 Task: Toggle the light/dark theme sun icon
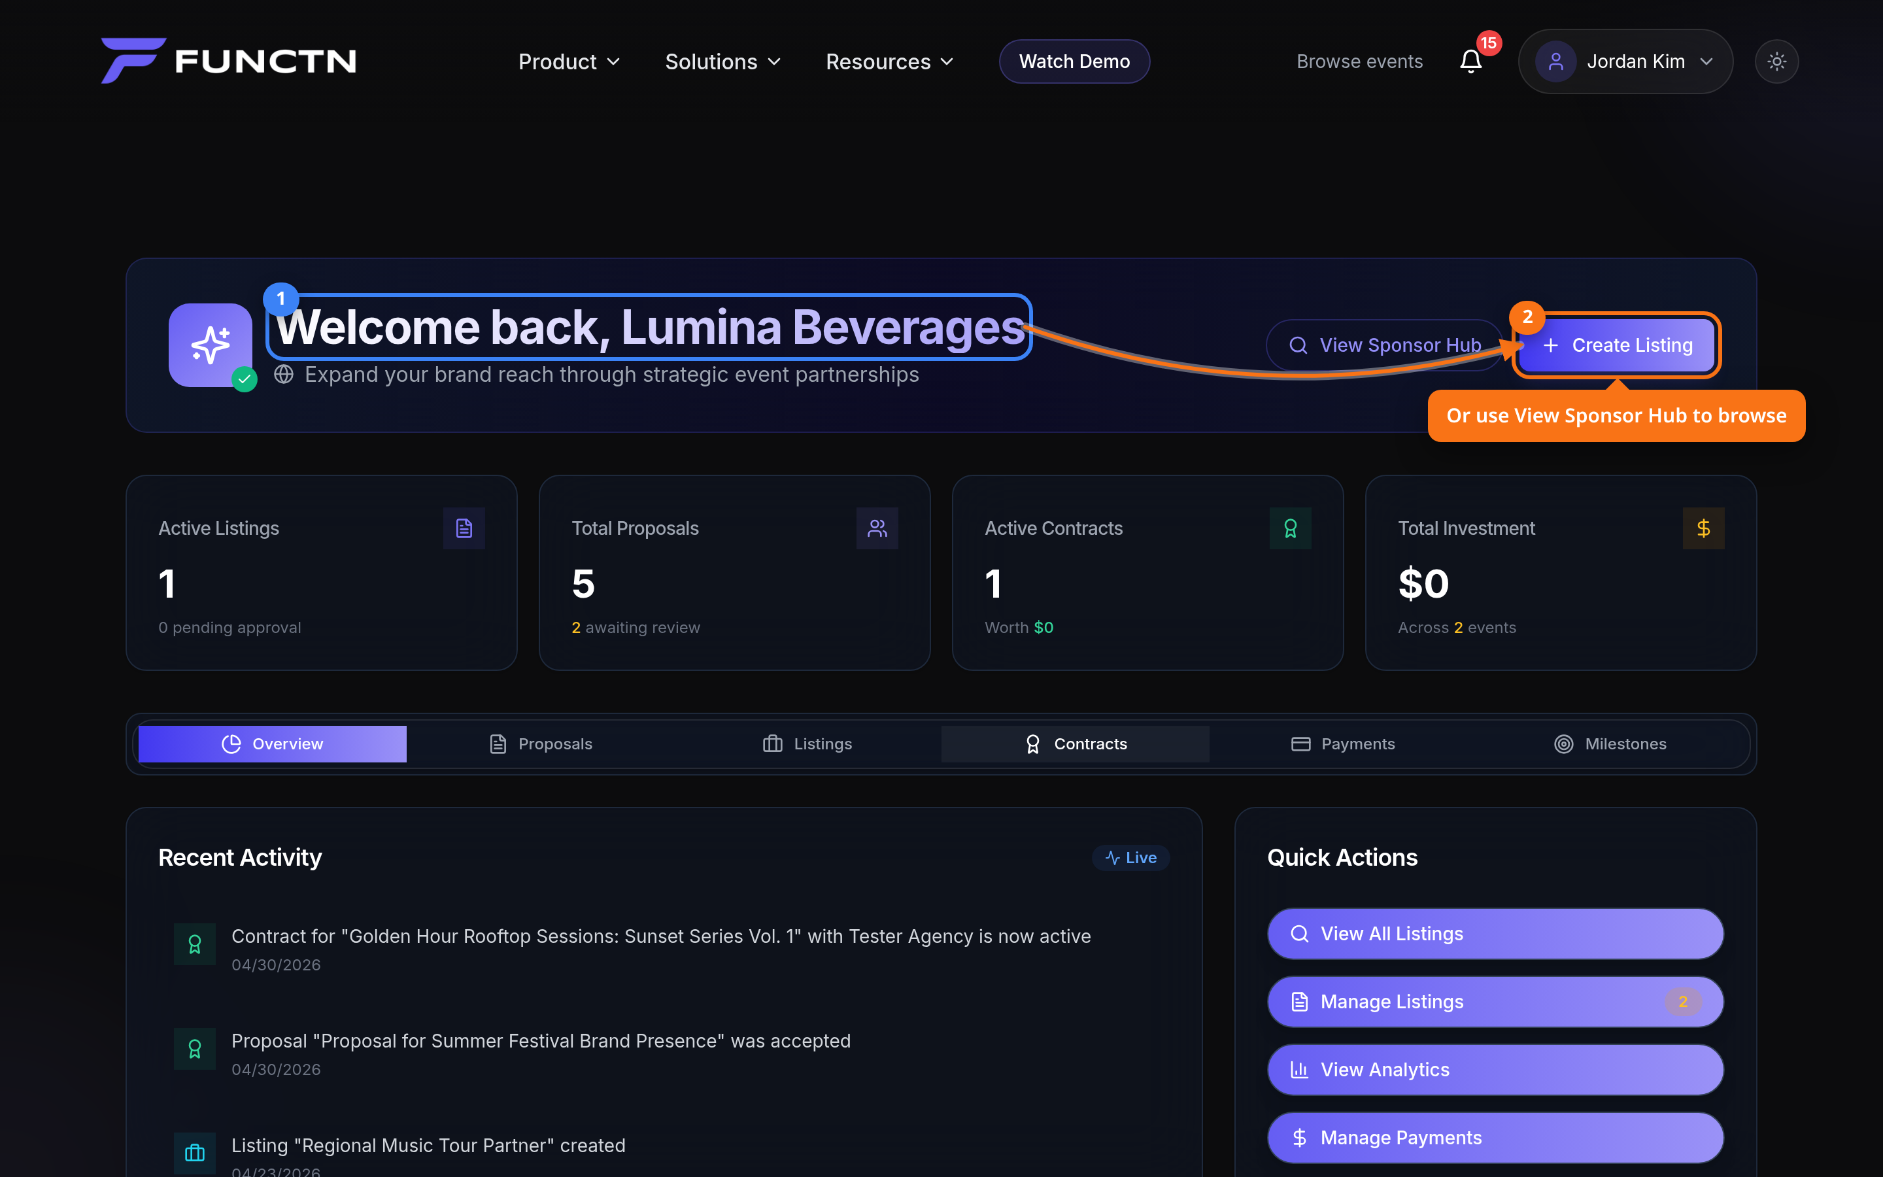click(1776, 61)
